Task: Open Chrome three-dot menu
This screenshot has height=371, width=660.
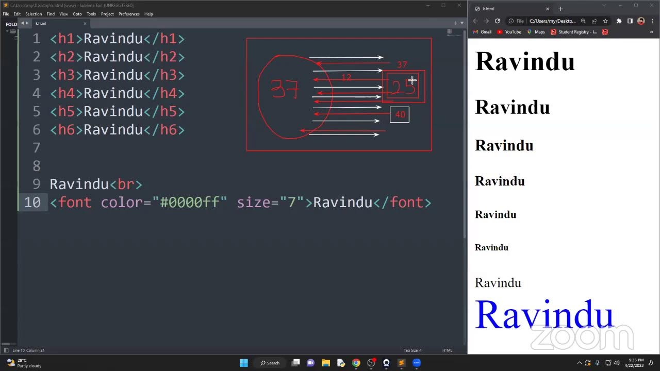Action: (x=652, y=21)
